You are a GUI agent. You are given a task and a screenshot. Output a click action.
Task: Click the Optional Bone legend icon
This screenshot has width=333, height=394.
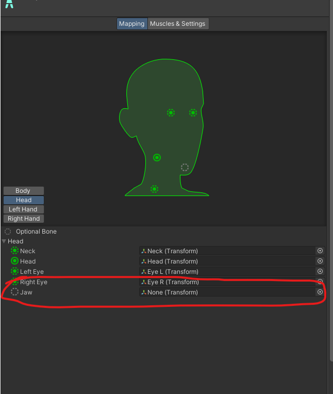8,232
